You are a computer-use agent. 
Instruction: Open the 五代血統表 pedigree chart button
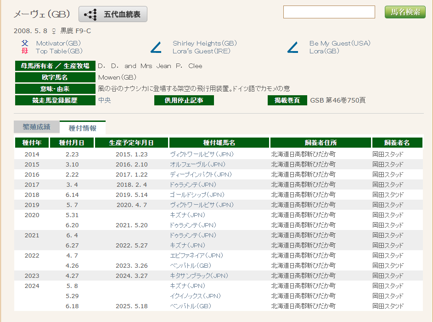[x=113, y=14]
